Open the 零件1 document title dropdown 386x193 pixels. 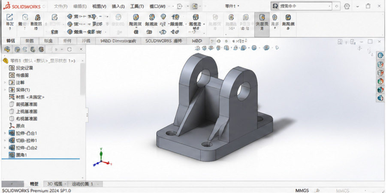tap(232, 6)
